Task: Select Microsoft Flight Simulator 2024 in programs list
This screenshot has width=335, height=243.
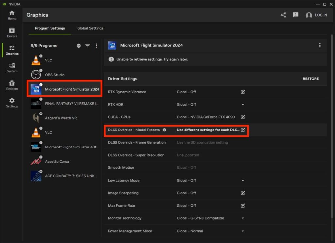Action: [65, 89]
